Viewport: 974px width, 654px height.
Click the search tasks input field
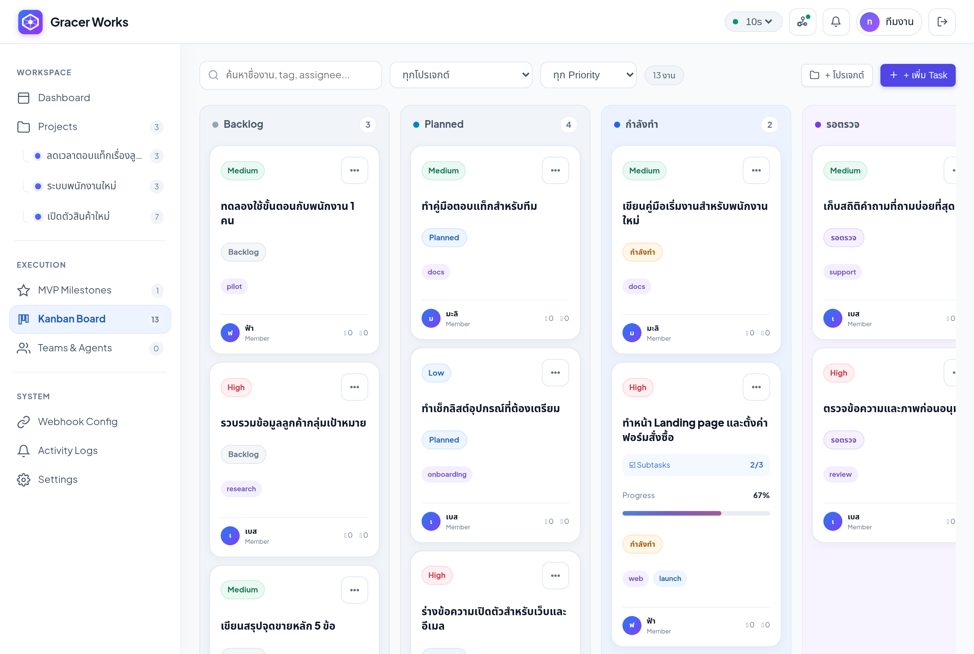click(x=290, y=75)
